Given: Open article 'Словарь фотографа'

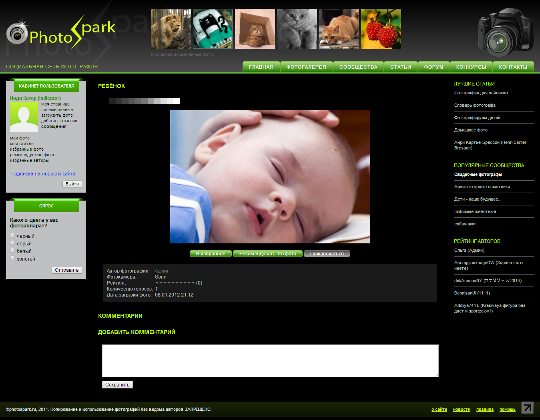Looking at the screenshot, I should (x=475, y=105).
